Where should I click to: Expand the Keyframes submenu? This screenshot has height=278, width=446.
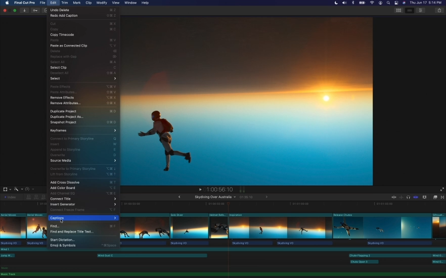[x=83, y=130]
